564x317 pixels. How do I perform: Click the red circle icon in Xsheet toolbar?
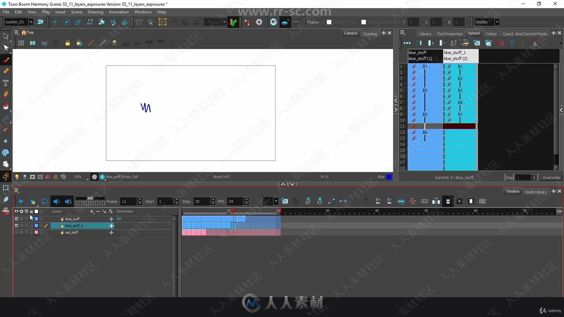(501, 43)
